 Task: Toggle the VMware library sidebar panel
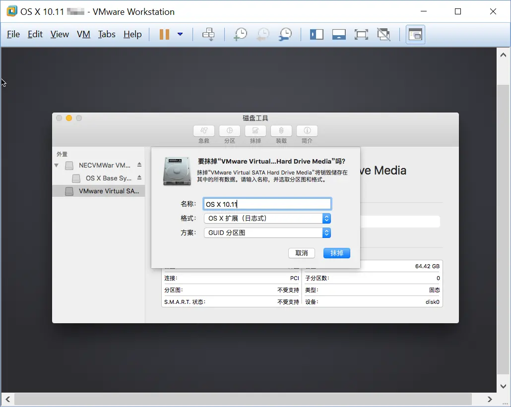point(317,34)
